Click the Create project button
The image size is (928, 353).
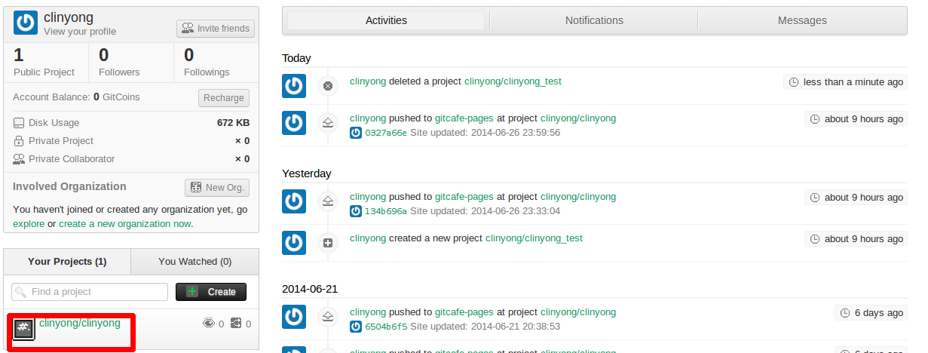coord(211,292)
